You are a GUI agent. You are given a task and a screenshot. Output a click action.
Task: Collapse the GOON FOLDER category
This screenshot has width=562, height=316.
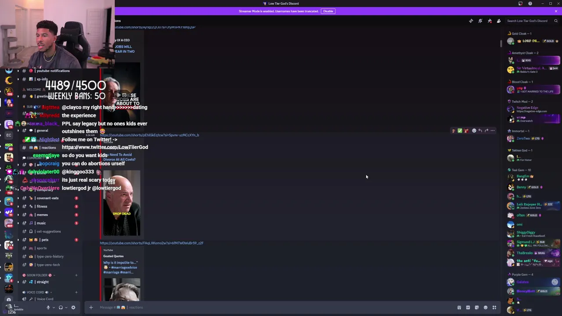pos(38,275)
